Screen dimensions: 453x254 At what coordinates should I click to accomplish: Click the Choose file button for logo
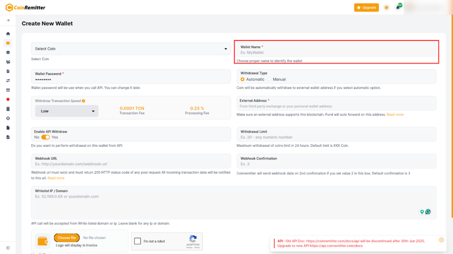(x=67, y=238)
